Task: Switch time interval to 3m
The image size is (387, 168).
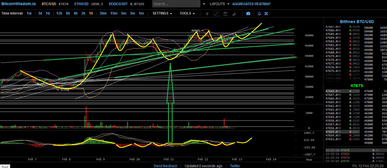Action: click(133, 13)
